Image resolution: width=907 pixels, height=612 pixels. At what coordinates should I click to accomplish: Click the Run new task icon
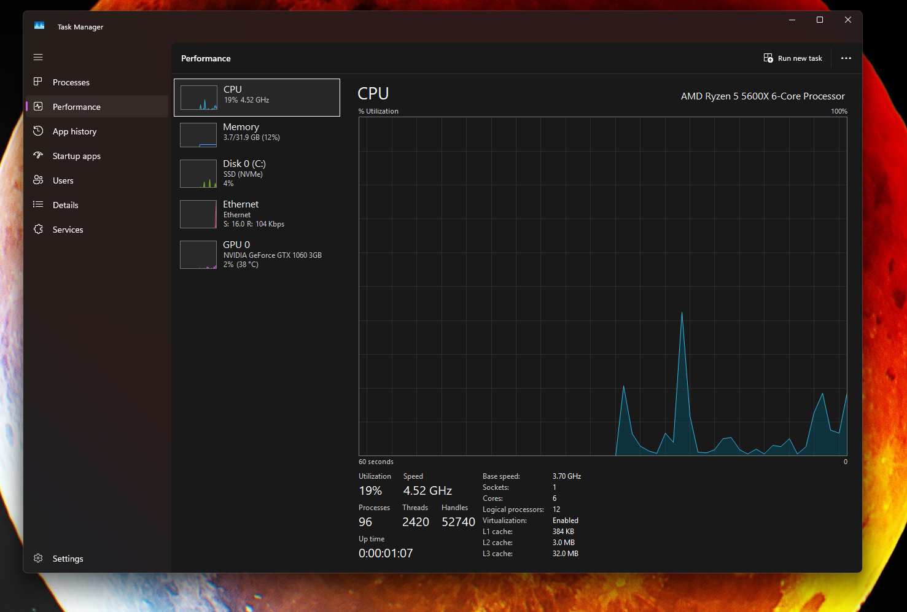[768, 58]
